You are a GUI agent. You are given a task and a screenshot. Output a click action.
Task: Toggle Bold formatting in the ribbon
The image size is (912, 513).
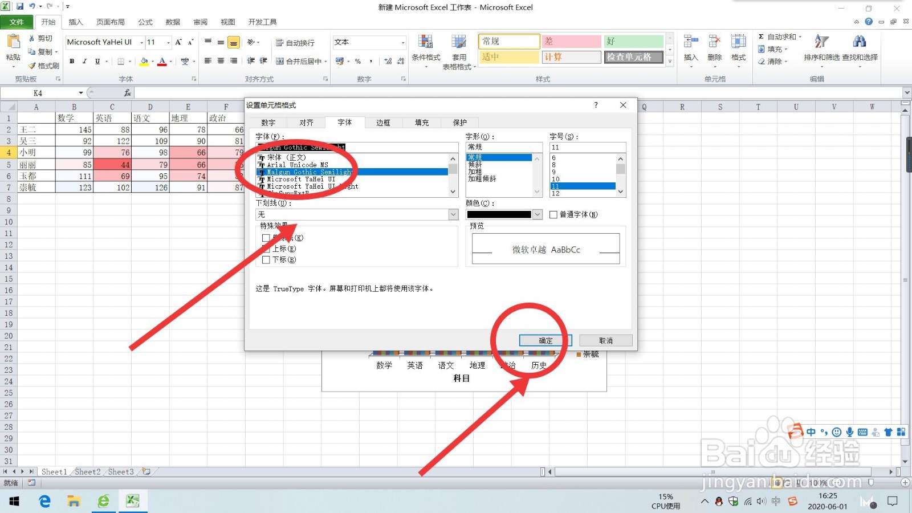[x=72, y=61]
